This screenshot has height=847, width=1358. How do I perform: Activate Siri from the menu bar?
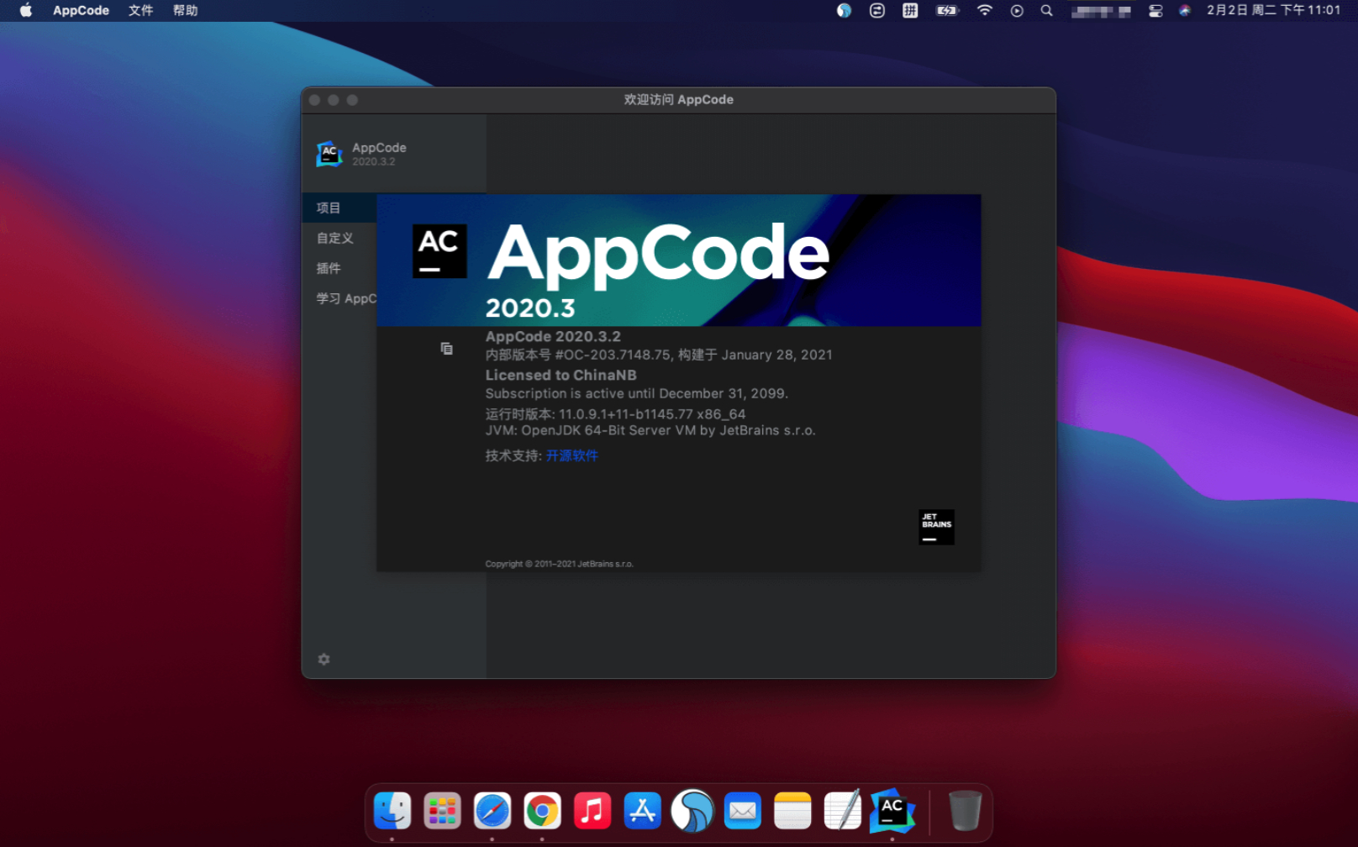(1184, 10)
